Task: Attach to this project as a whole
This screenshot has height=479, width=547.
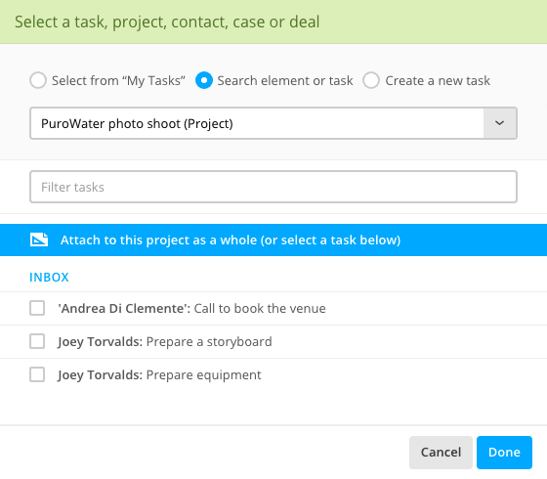Action: (x=273, y=239)
